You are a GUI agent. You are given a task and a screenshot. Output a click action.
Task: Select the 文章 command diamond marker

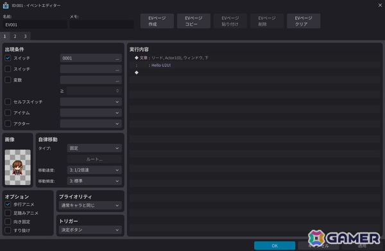pos(137,58)
